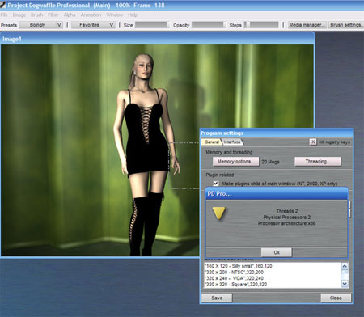Viewport: 364px width, 317px height.
Task: Adjust the Opacity slider
Action: click(x=209, y=25)
